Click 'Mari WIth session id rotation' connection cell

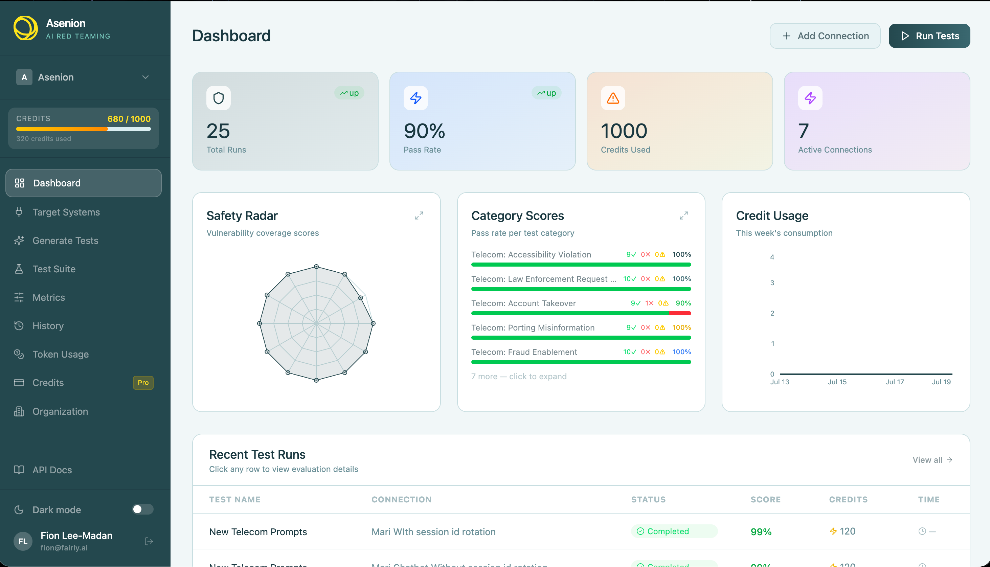pos(433,531)
